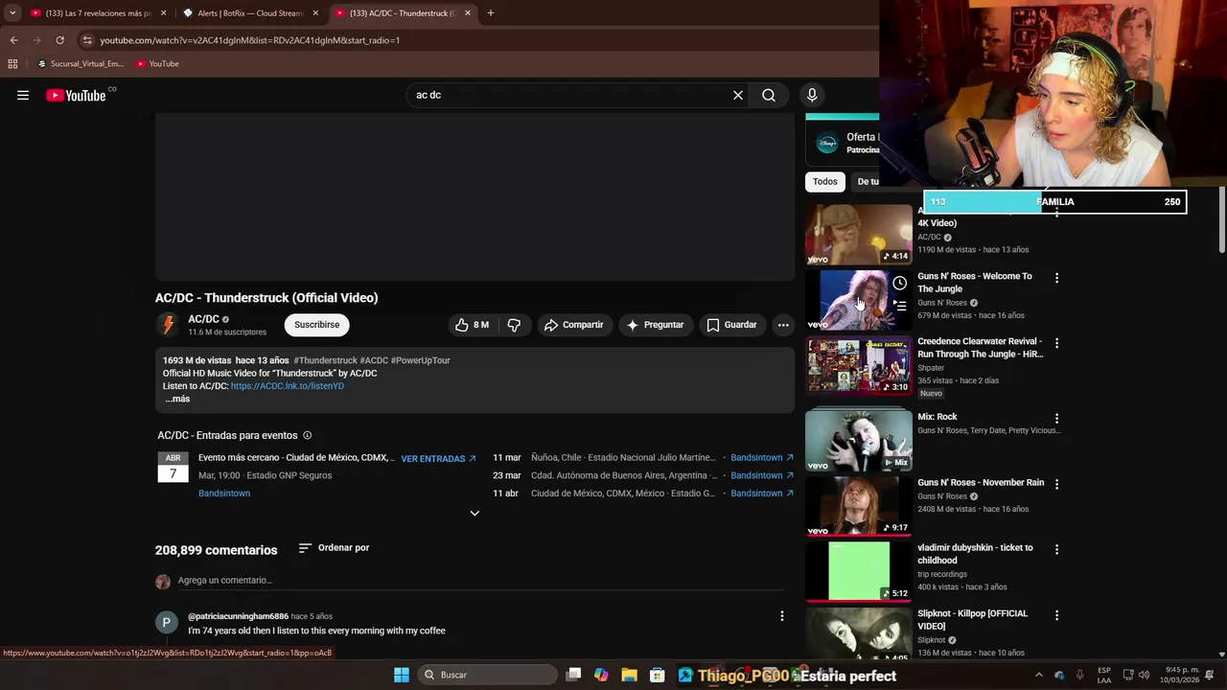This screenshot has height=690, width=1227.
Task: Subscribe to AC/DC with Suscribirse
Action: [x=317, y=325]
